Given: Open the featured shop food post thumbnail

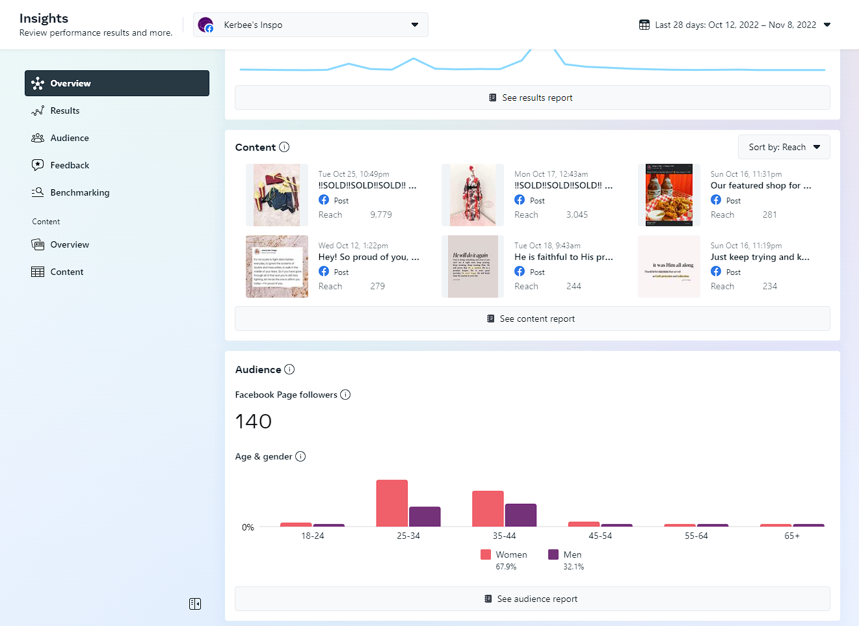Looking at the screenshot, I should (669, 195).
